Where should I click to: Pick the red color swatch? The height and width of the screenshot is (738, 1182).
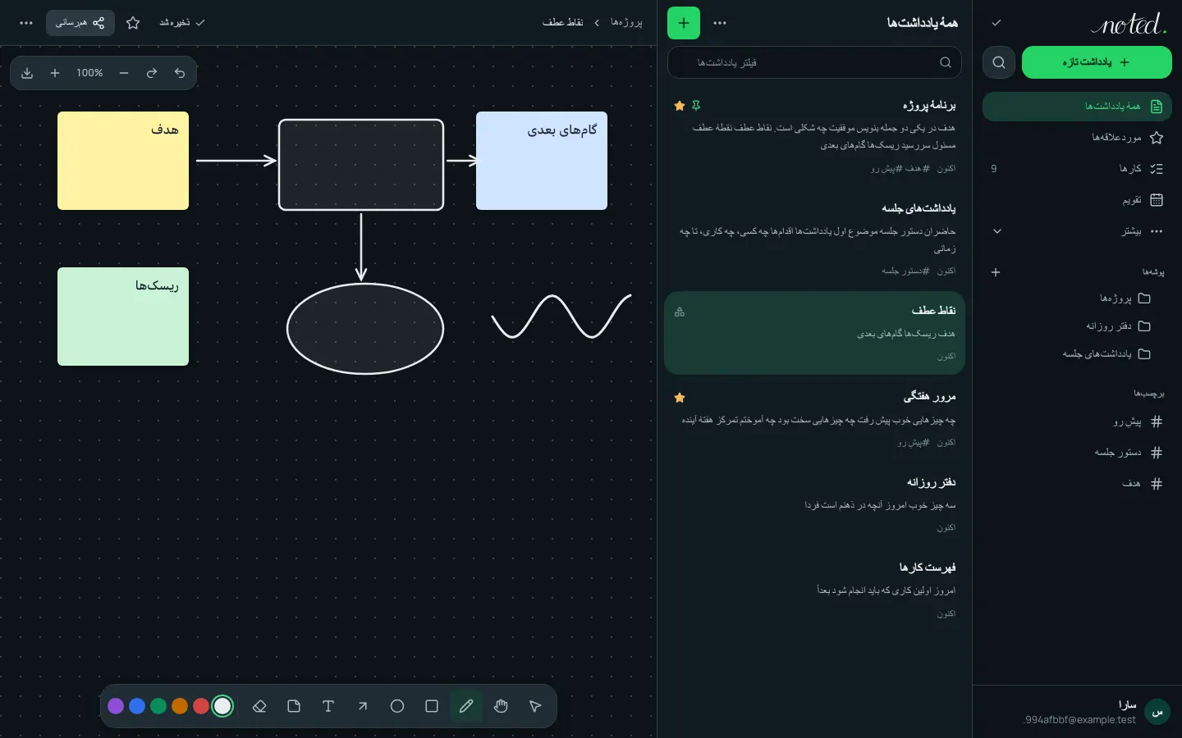tap(201, 706)
